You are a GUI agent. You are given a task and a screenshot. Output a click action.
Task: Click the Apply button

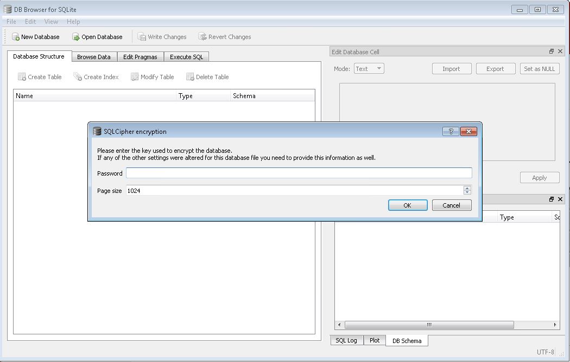[x=540, y=177]
